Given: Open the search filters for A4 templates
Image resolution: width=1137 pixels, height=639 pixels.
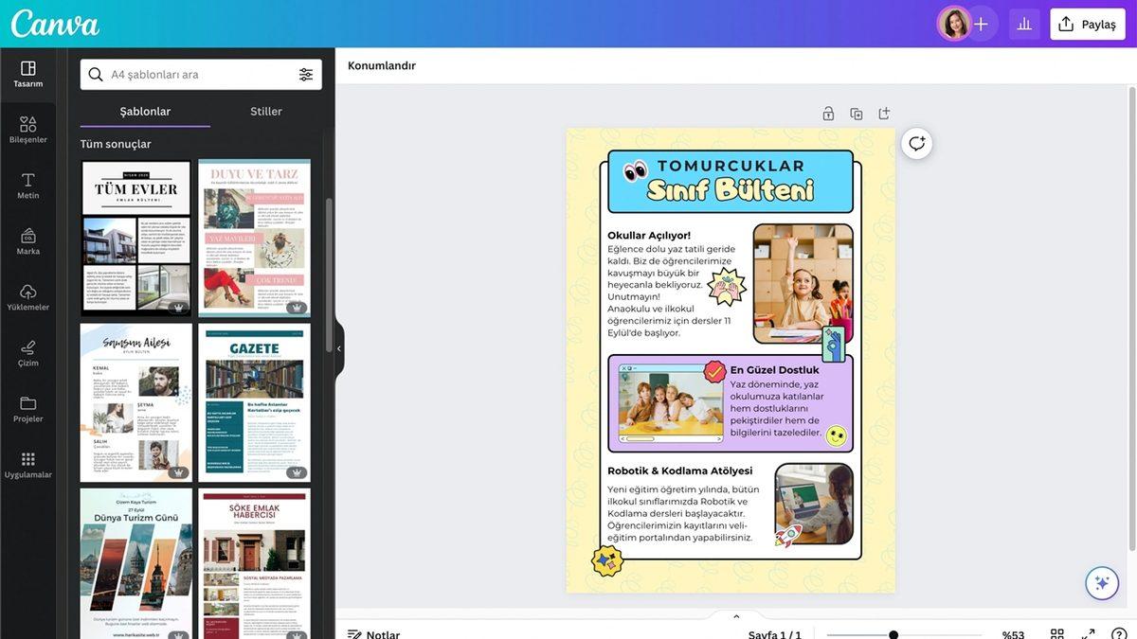Looking at the screenshot, I should click(x=304, y=72).
